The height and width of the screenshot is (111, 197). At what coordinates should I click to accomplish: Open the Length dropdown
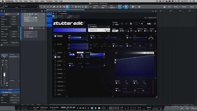pos(115,31)
